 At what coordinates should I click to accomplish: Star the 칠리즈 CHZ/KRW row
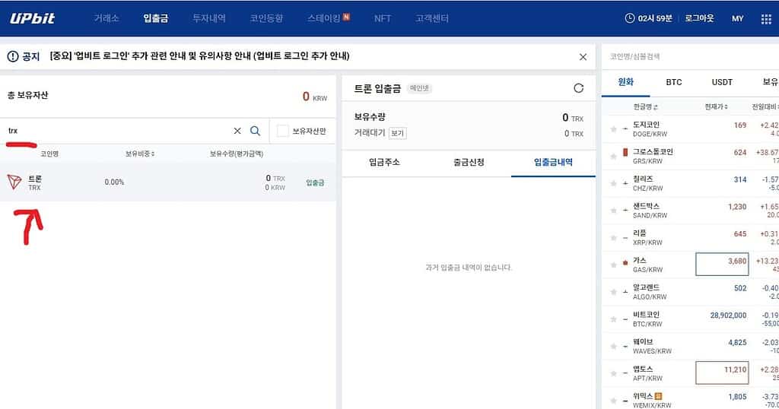pos(614,183)
